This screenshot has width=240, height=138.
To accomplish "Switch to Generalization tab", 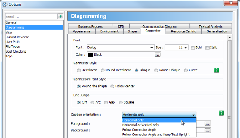I will point(217,31).
